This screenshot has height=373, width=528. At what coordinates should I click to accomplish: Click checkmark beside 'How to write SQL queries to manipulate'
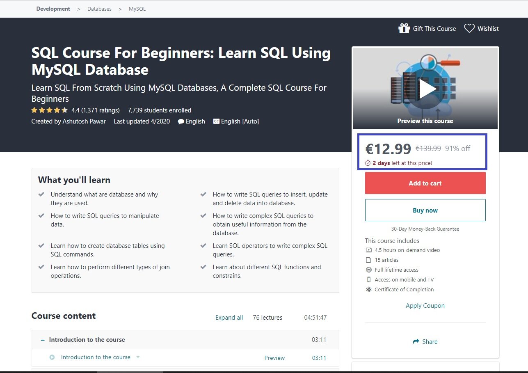click(x=41, y=216)
